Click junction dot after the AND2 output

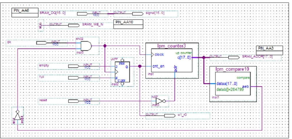(x=105, y=46)
